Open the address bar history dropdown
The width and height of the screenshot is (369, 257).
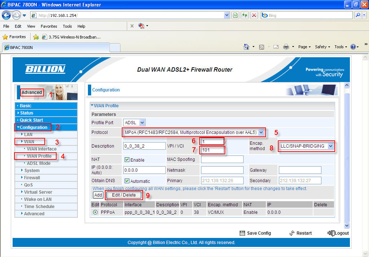point(227,15)
